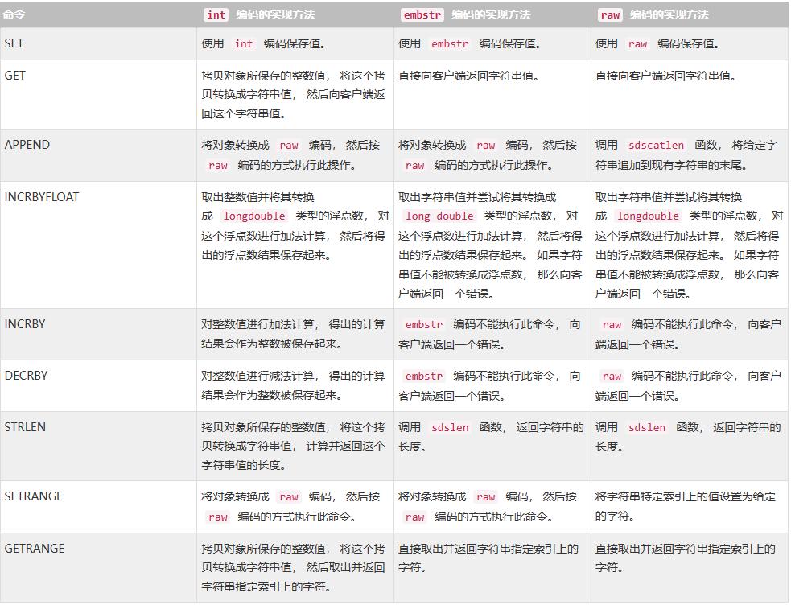791x605 pixels.
Task: Select the 'raw 编码的实现方法' header cell
Action: point(689,14)
